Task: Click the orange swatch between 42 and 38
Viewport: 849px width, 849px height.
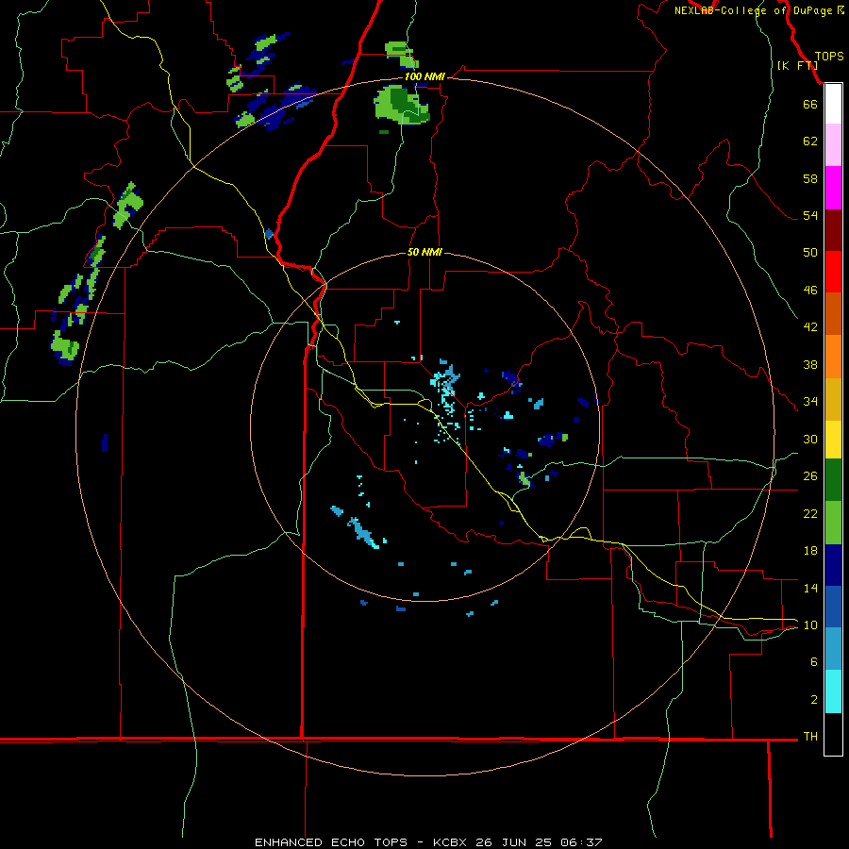Action: 833,357
